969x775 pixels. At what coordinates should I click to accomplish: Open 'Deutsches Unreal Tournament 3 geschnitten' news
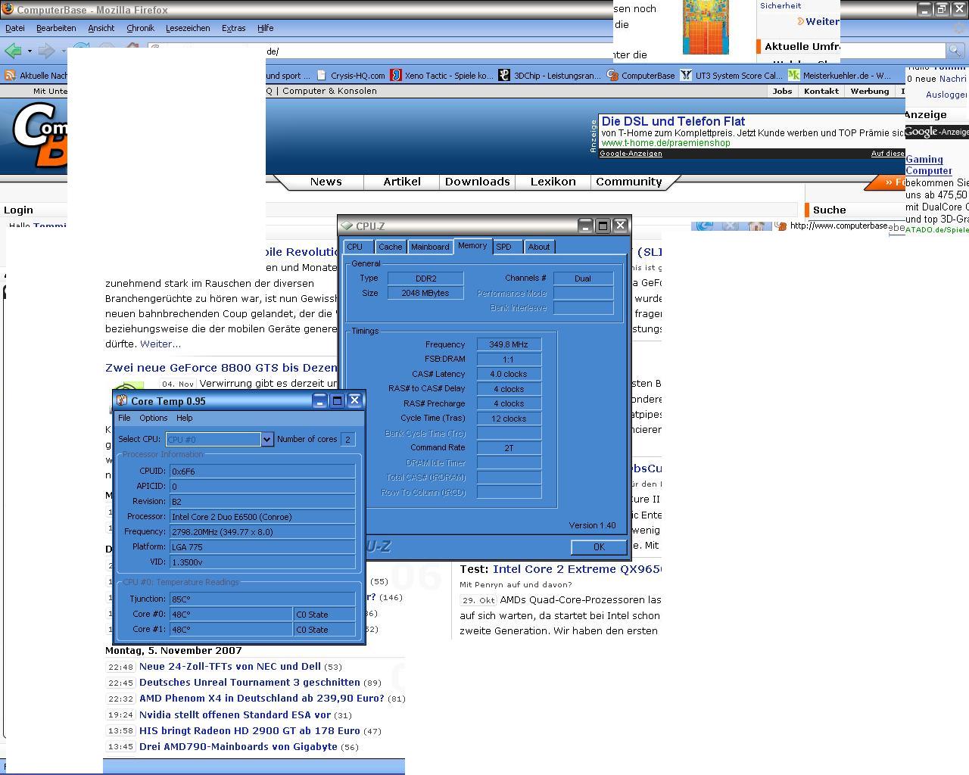(250, 683)
